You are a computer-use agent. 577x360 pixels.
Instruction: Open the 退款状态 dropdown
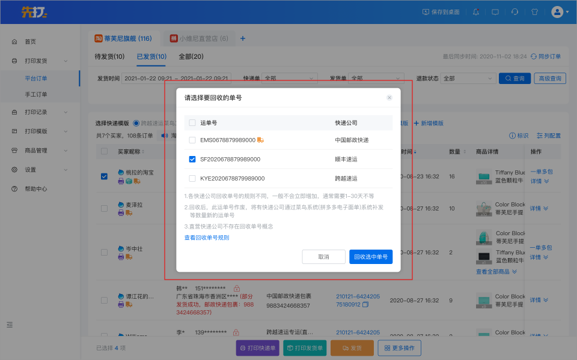click(x=466, y=79)
